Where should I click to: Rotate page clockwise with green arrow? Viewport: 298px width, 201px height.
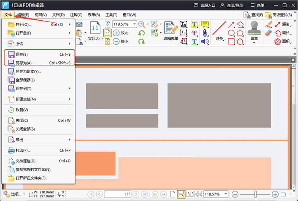pos(141,41)
